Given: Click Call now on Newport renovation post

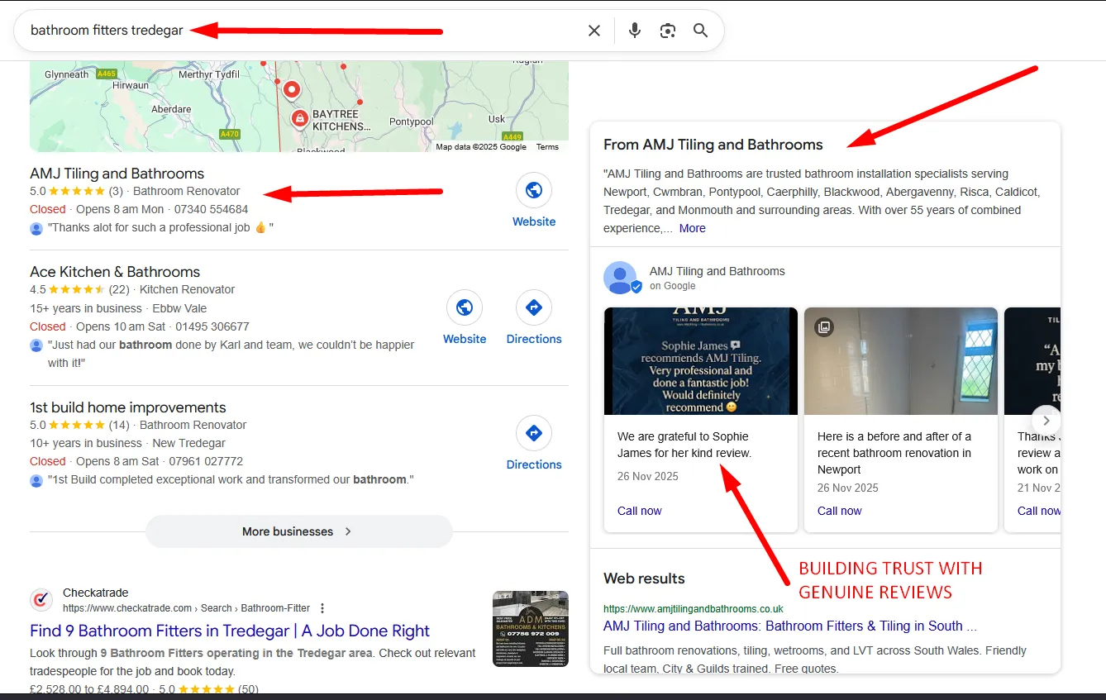Looking at the screenshot, I should [x=840, y=511].
